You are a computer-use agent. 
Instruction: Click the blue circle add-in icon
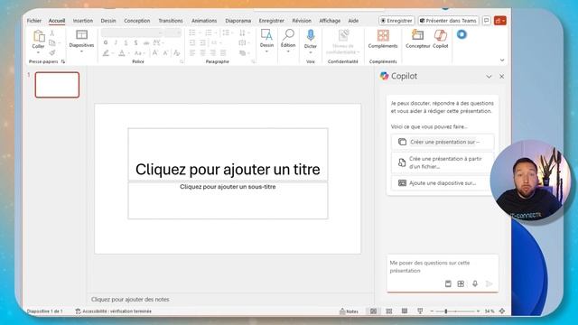(x=461, y=34)
